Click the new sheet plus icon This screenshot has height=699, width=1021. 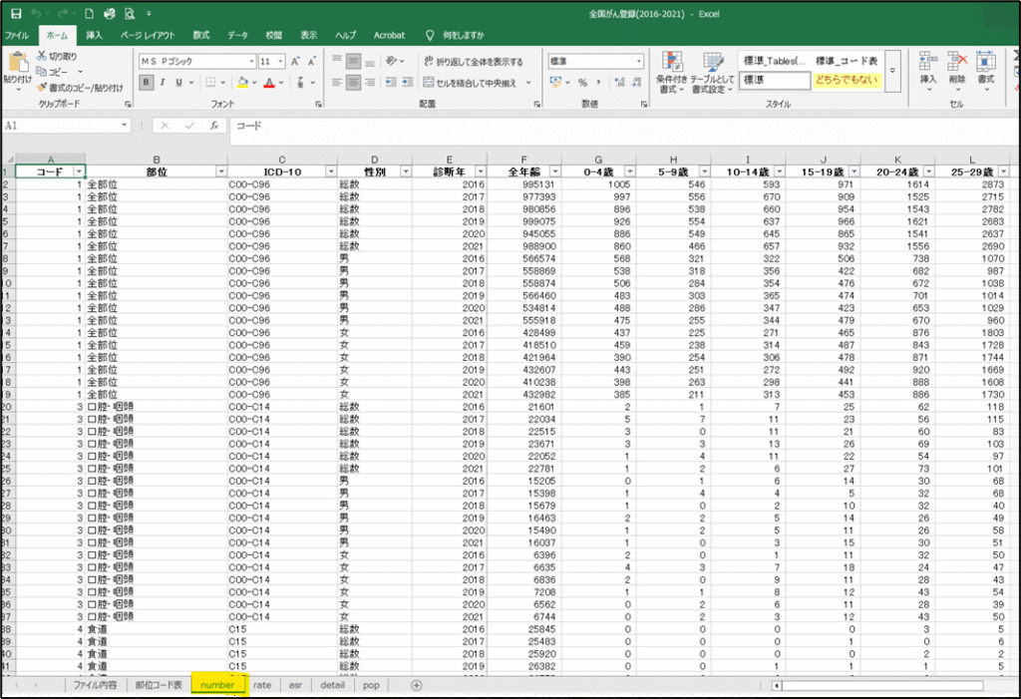click(x=417, y=685)
